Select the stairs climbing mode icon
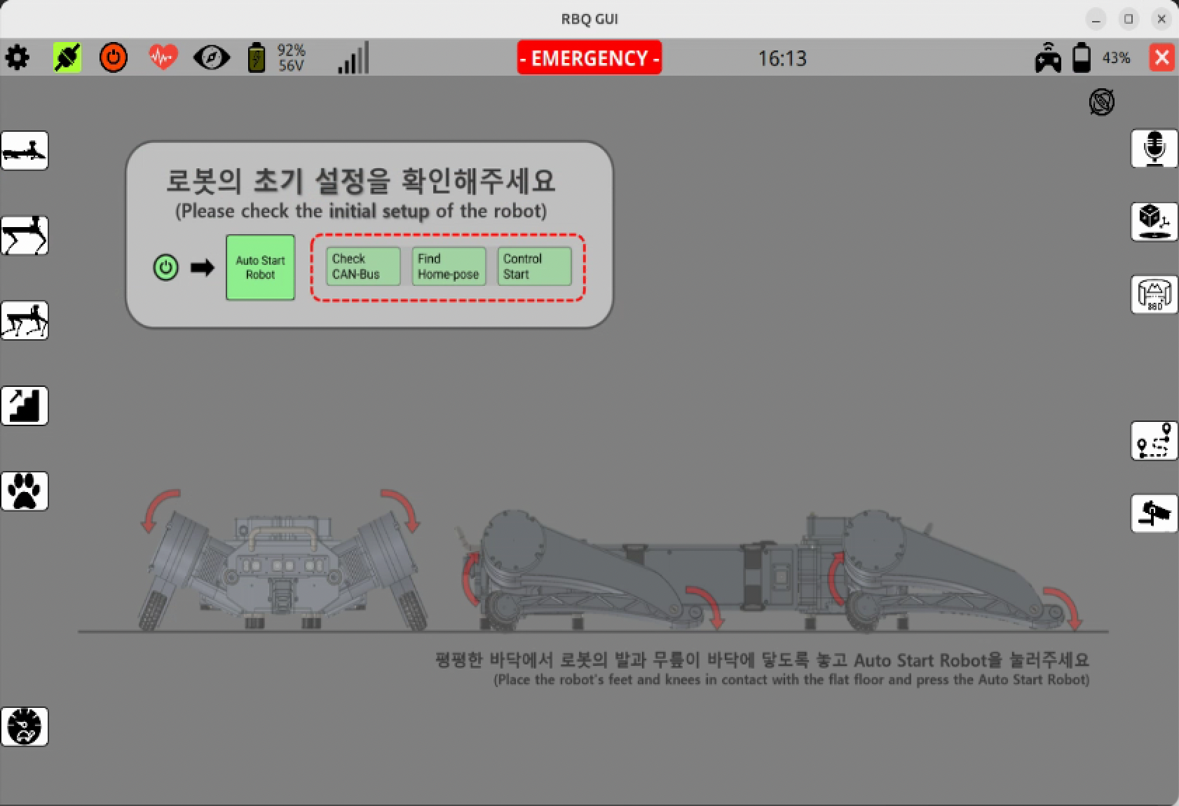This screenshot has width=1179, height=806. tap(25, 406)
